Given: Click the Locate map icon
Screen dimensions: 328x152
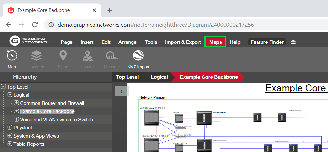Looking at the screenshot, I should click(x=87, y=56).
